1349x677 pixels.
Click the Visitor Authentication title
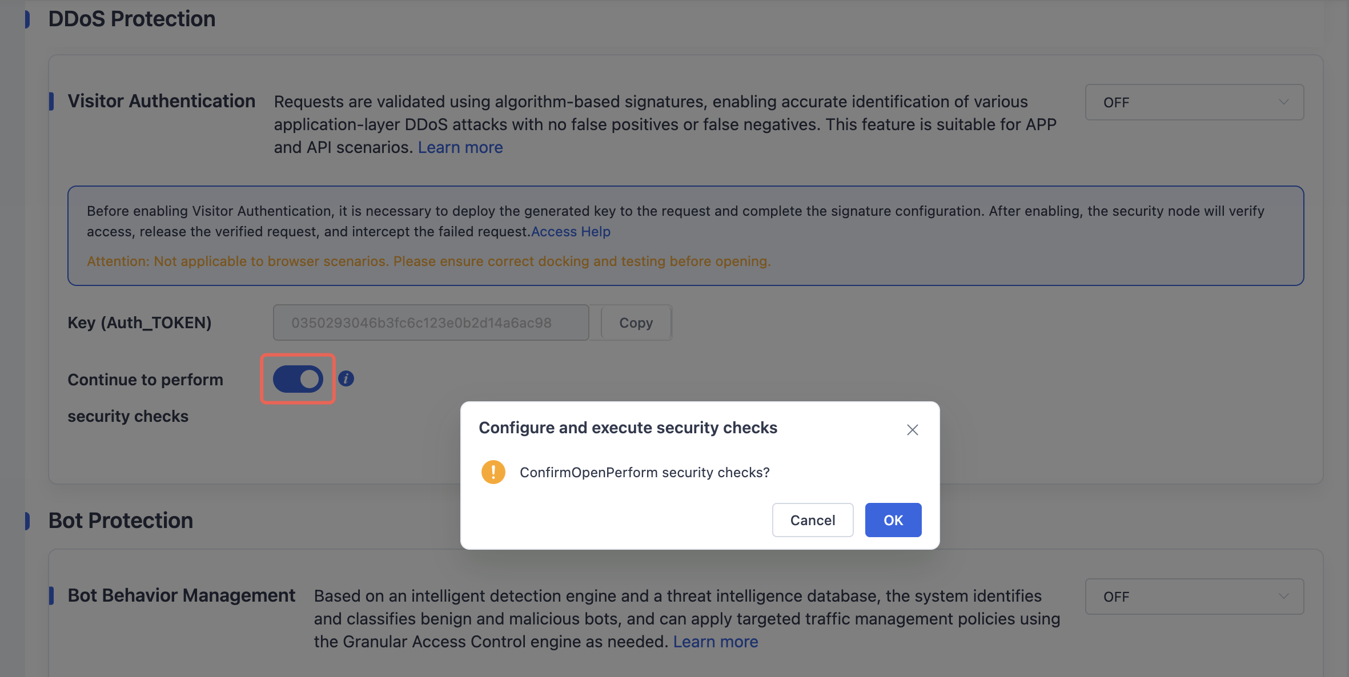pyautogui.click(x=162, y=101)
